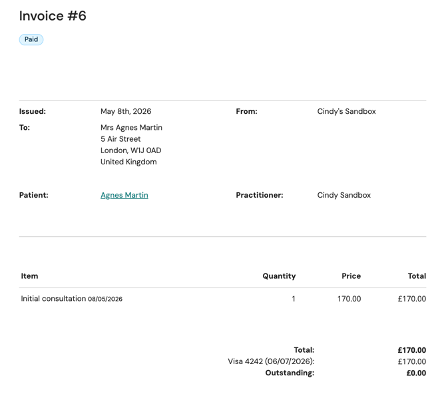Click the line item total £170.00
Viewport: 446px width, 396px height.
[412, 299]
